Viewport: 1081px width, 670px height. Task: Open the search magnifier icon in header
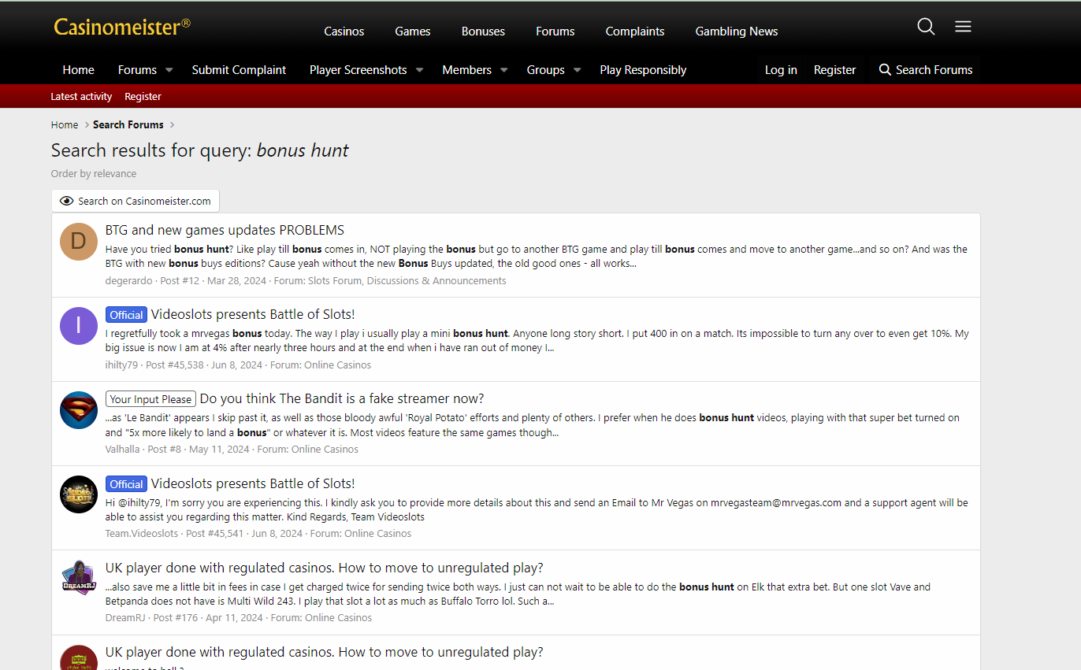926,27
